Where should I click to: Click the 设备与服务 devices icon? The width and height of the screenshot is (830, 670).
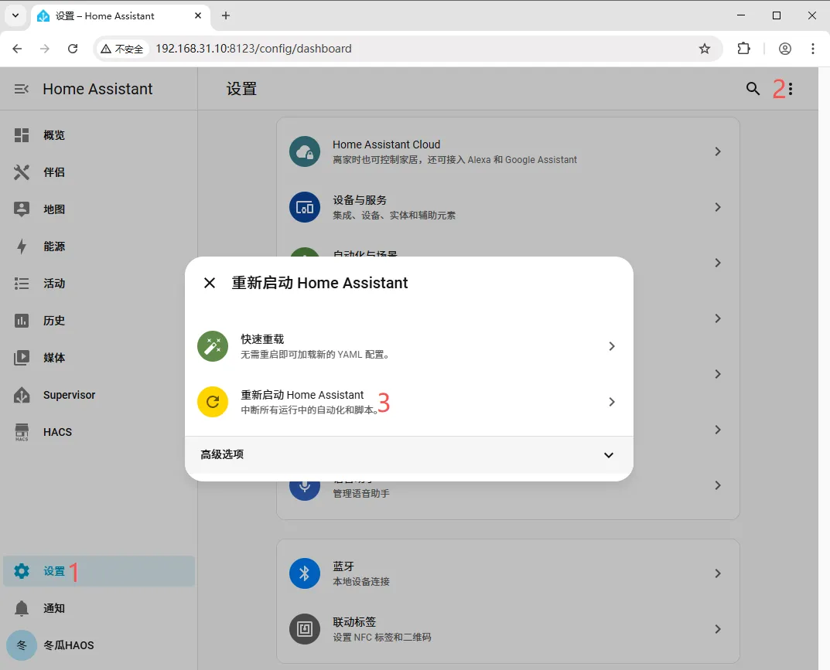click(305, 207)
